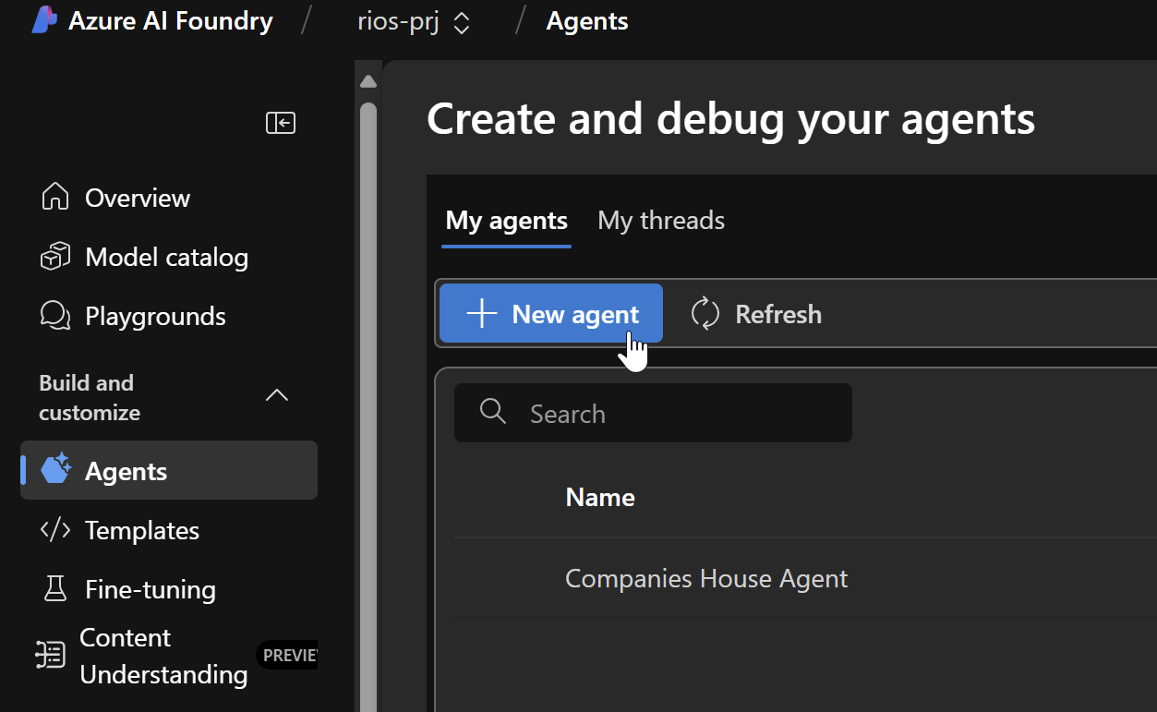Click the sidebar scrollbar up arrow
Viewport: 1157px width, 712px height.
368,81
